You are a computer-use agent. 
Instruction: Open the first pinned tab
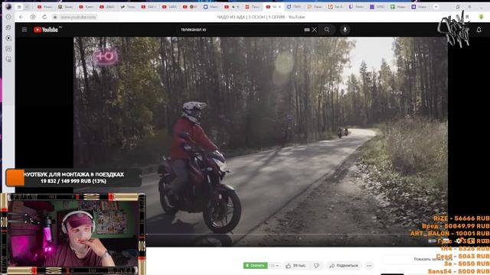click(x=19, y=7)
